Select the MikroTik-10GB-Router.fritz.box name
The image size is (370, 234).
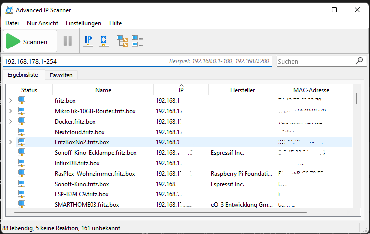[95, 111]
